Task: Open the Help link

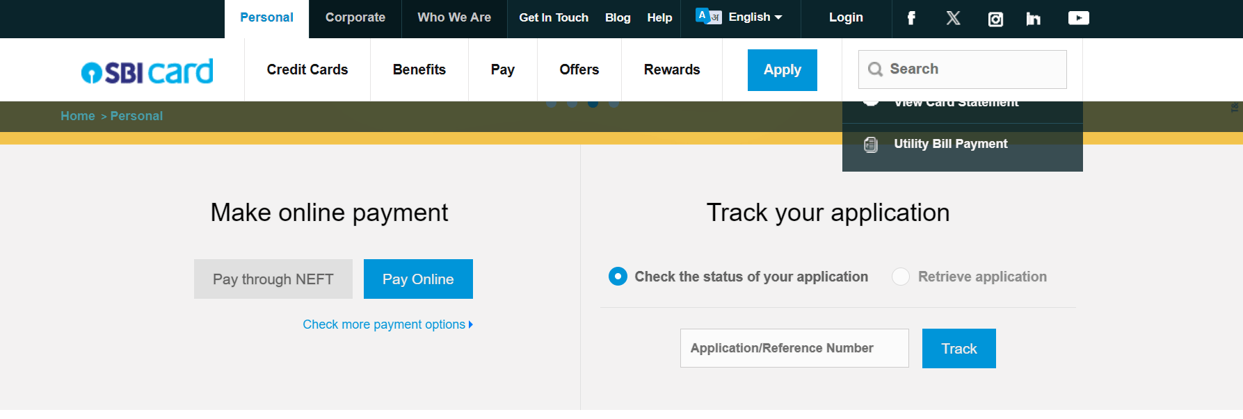Action: (x=659, y=18)
